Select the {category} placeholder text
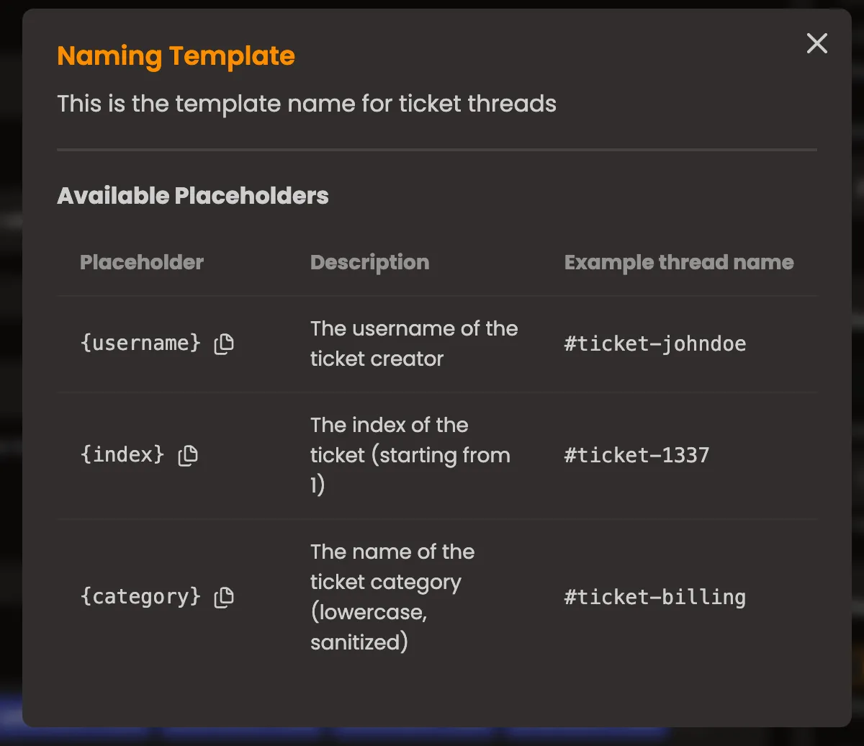This screenshot has width=864, height=746. 140,596
